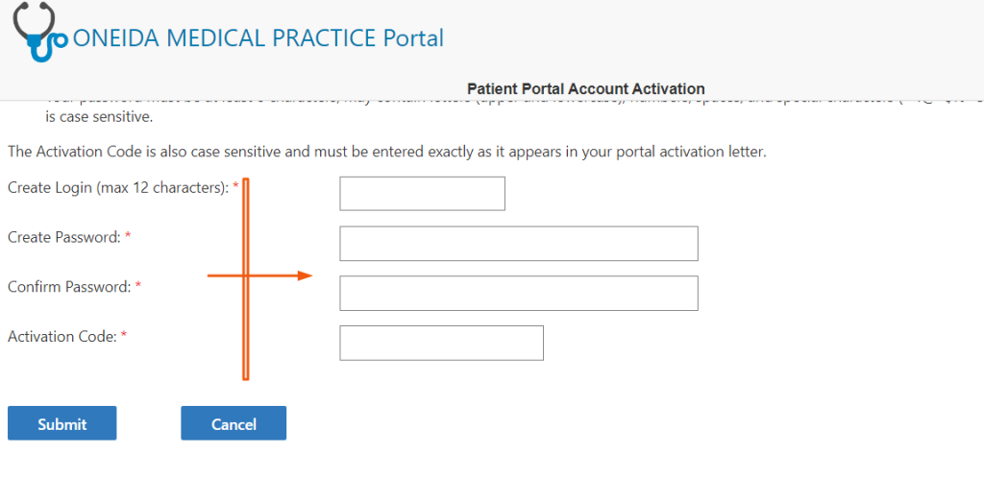Click the Activation Code case sensitive sentence
This screenshot has height=477, width=984.
[x=387, y=153]
